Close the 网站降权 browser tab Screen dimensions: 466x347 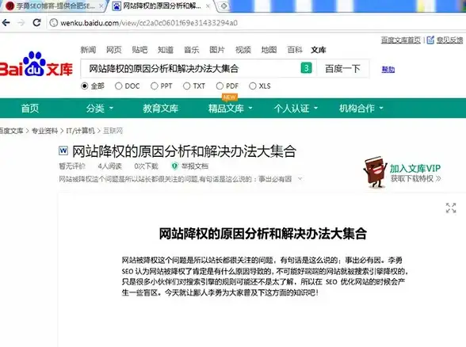(208, 6)
